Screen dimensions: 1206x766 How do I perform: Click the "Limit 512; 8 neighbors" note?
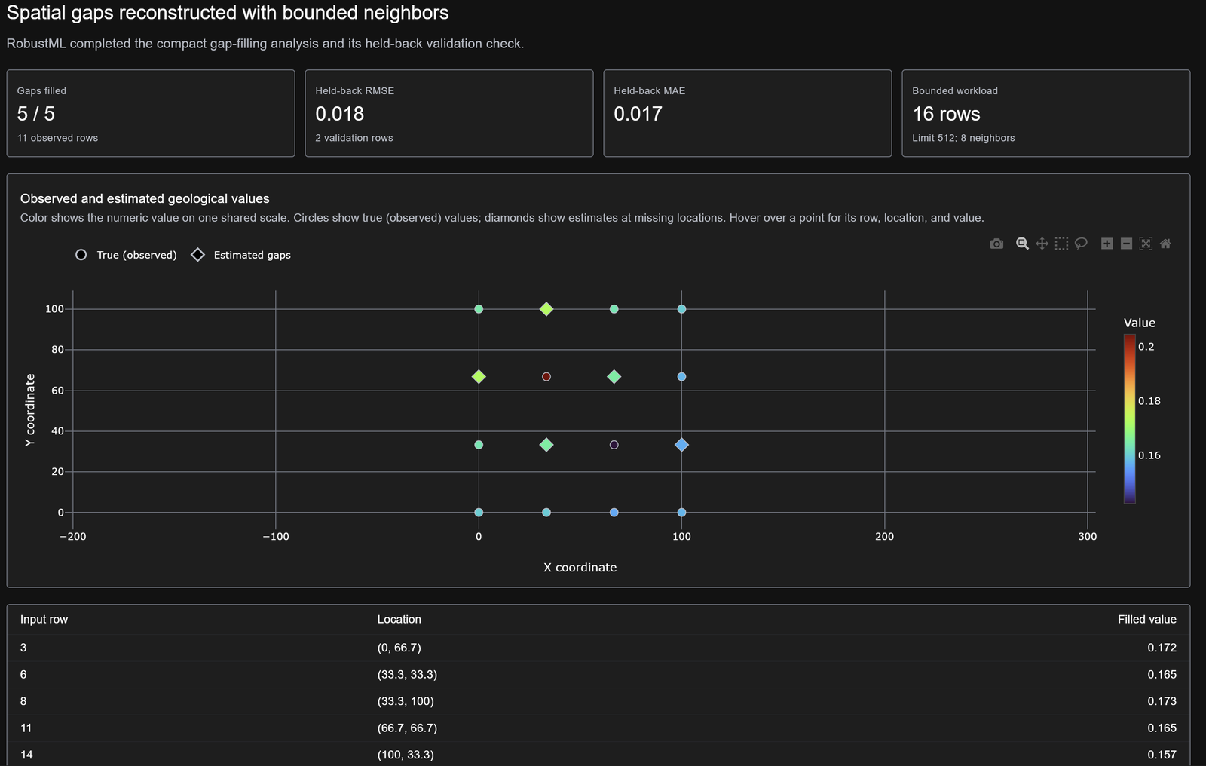963,138
